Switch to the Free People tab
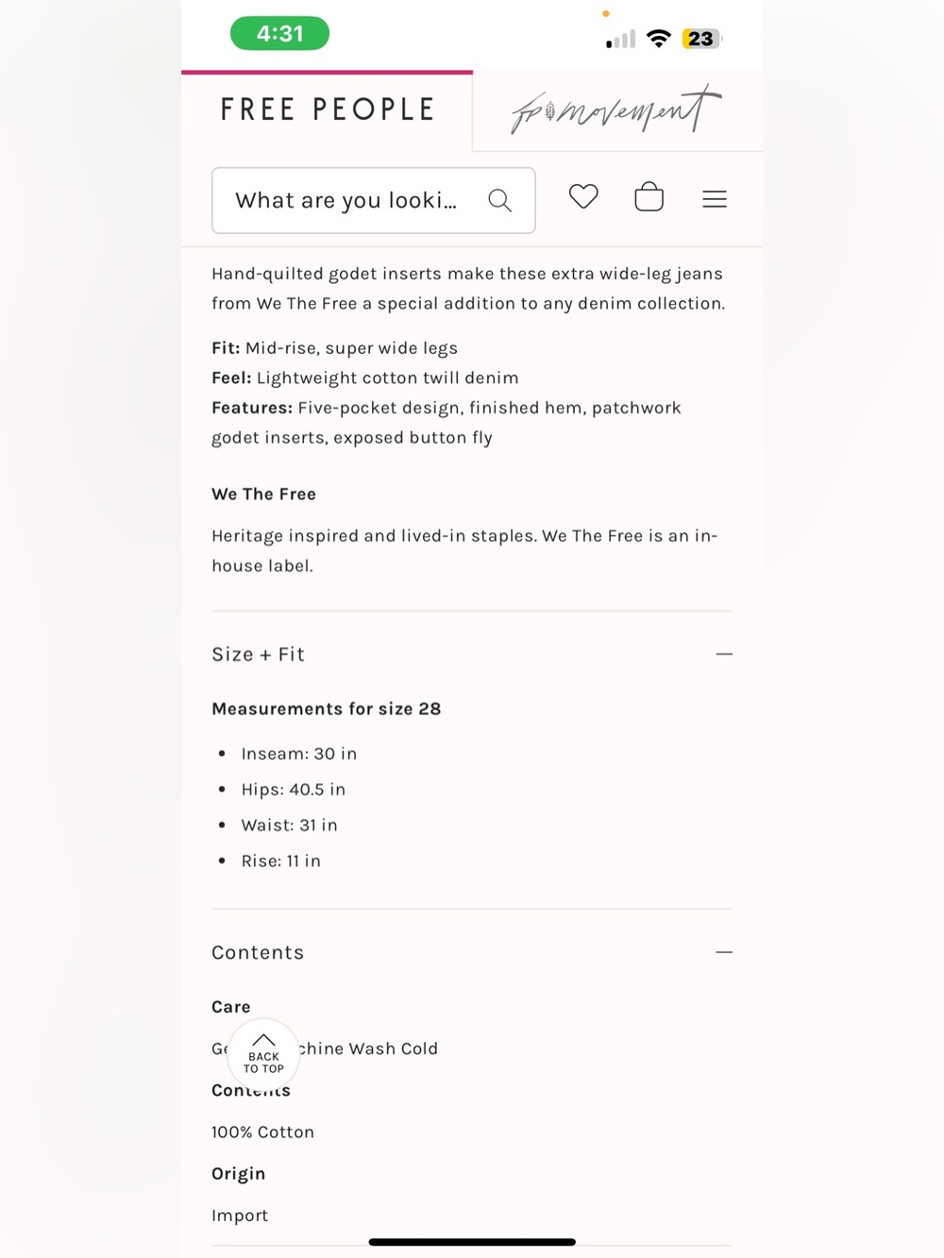The width and height of the screenshot is (944, 1258). coord(327,110)
